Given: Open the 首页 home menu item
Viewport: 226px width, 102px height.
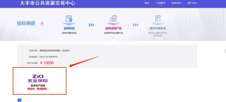Looking at the screenshot, I should tap(147, 3).
